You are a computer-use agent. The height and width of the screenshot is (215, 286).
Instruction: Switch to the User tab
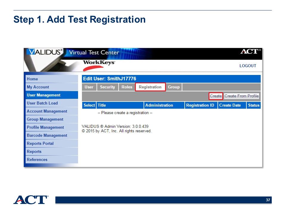point(89,87)
